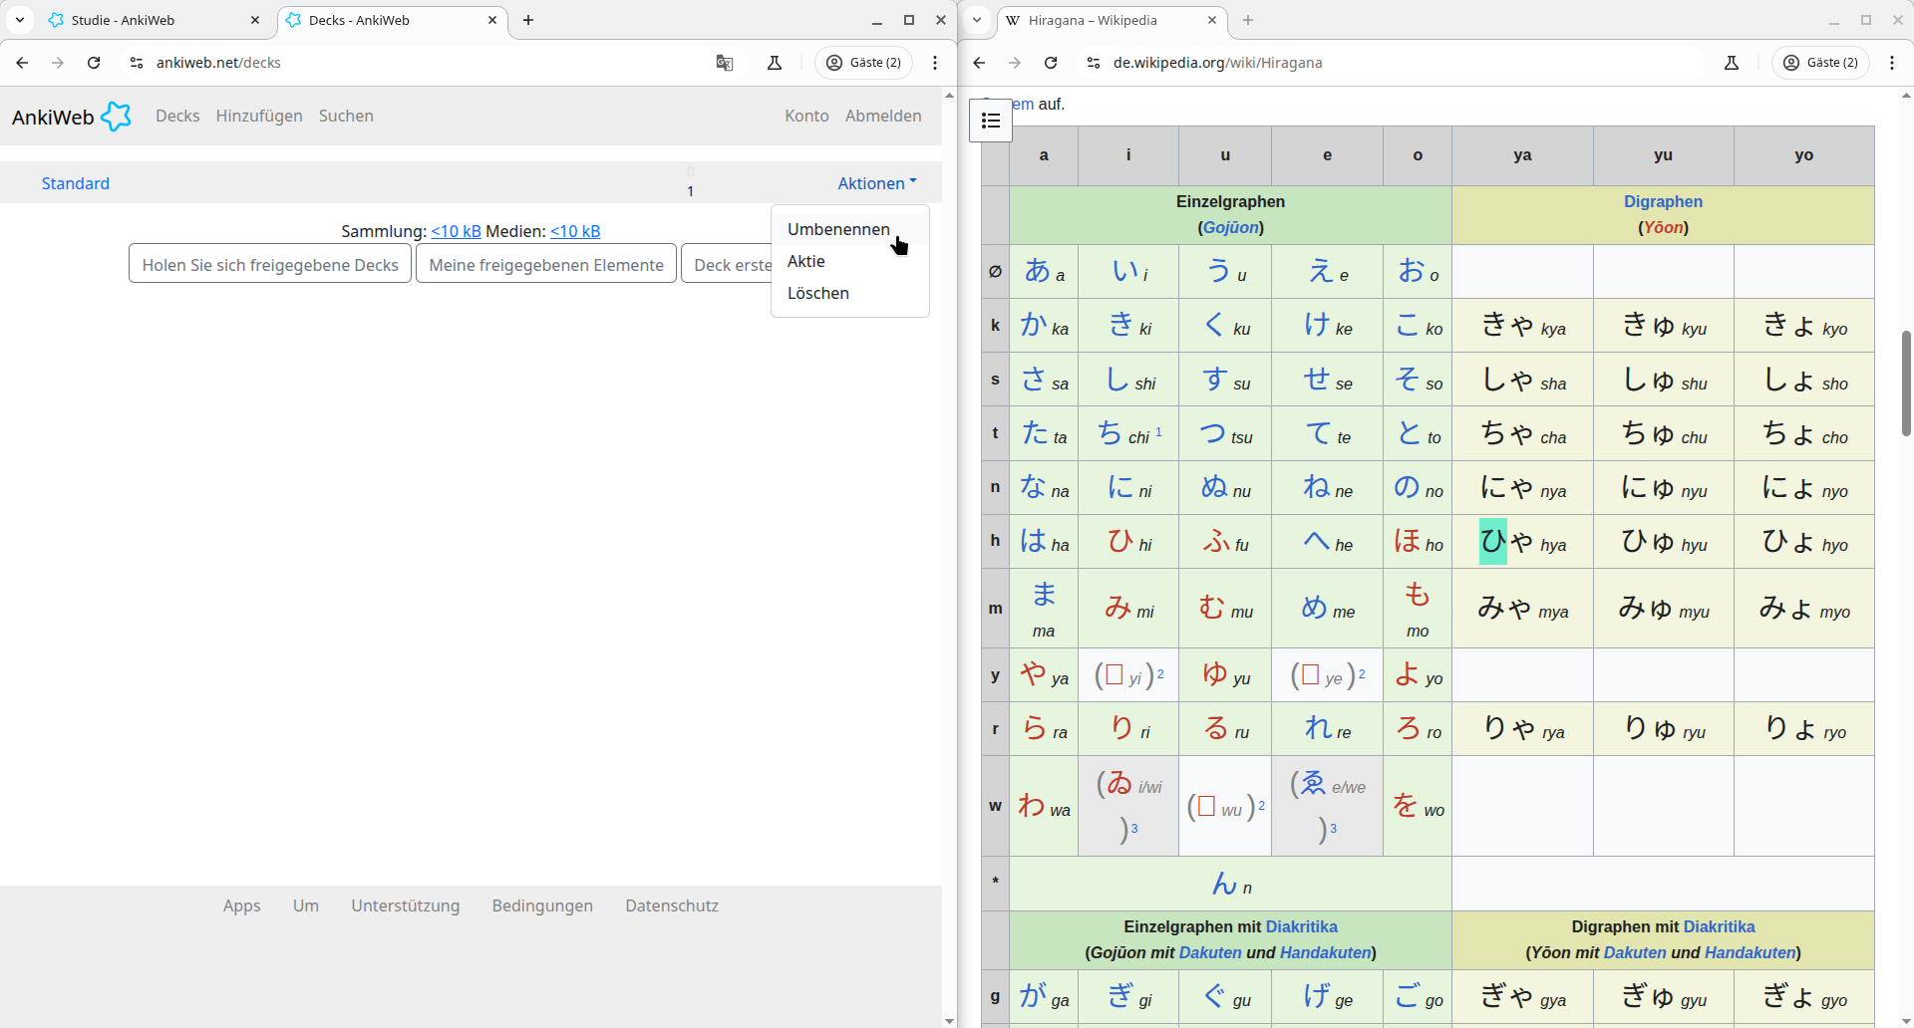Close the Studie - AnkiWeb tab

pyautogui.click(x=255, y=20)
